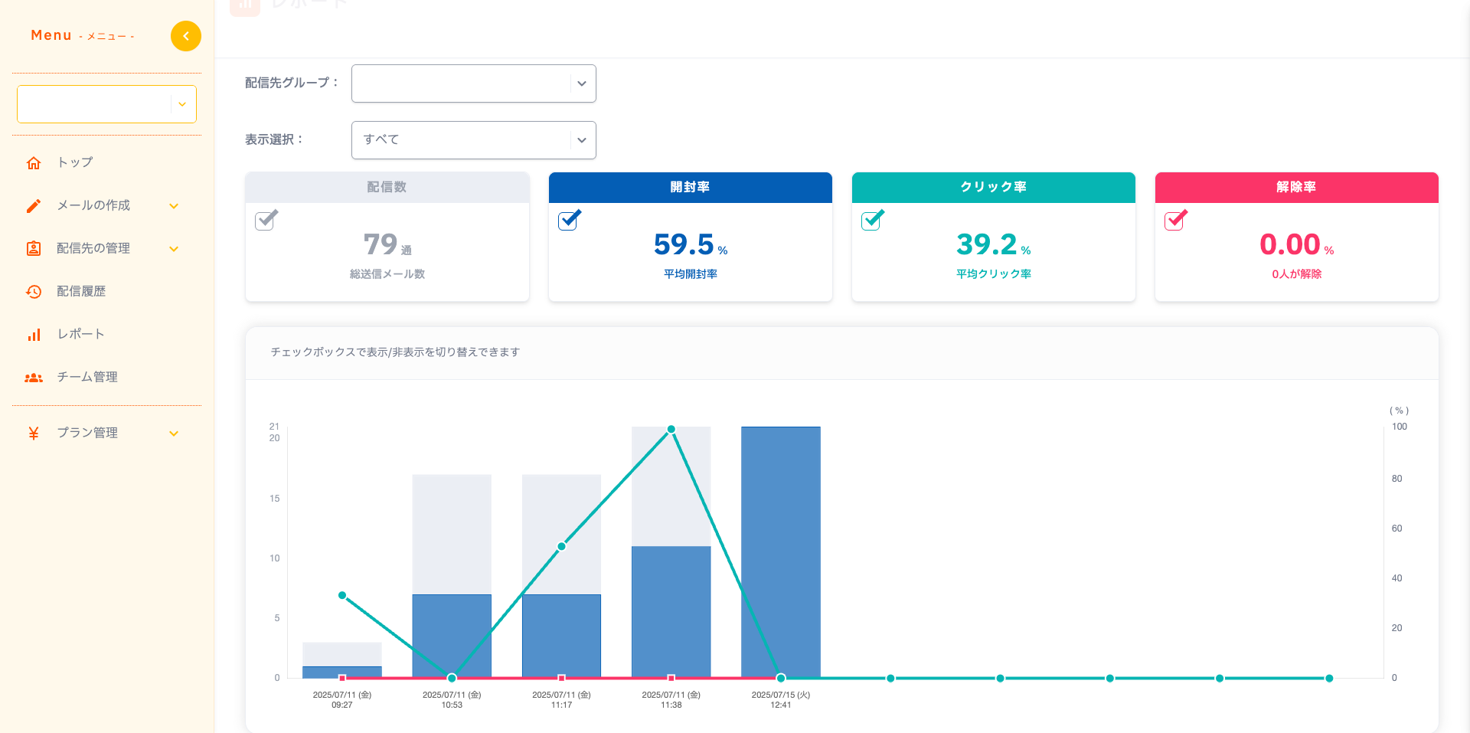Click the history clock icon for 配信履歴
This screenshot has width=1470, height=733.
click(x=34, y=292)
